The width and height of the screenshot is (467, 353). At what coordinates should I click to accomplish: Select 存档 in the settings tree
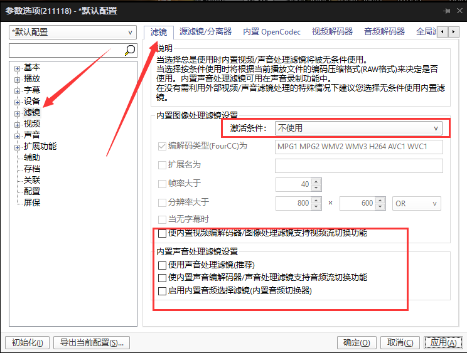(x=32, y=169)
